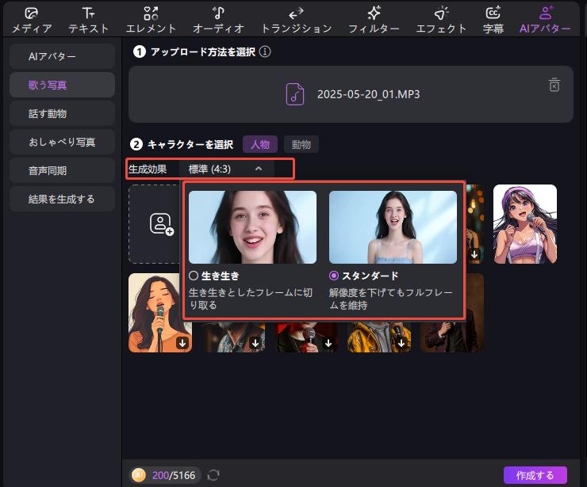Open the フィルター tab
The height and width of the screenshot is (487, 587).
[x=374, y=20]
